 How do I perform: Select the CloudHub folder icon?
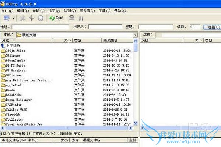pos(3,115)
